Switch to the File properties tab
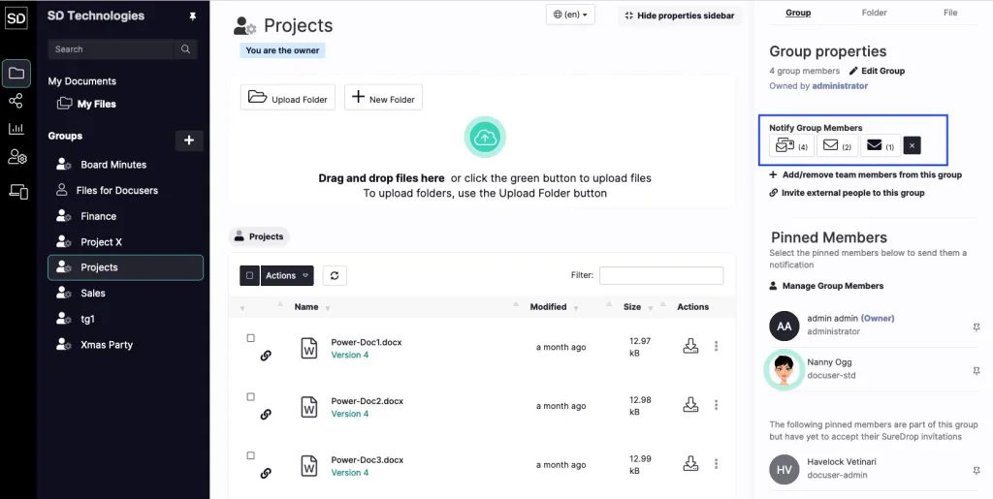 coord(950,13)
